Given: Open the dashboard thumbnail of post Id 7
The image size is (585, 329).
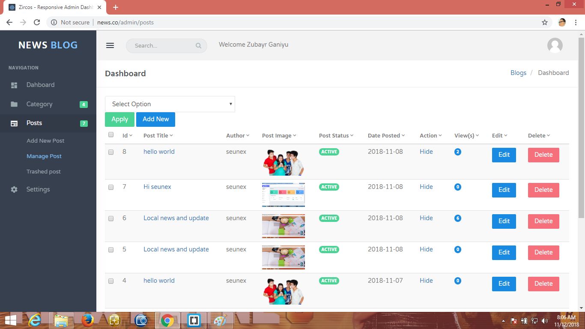Looking at the screenshot, I should (x=284, y=195).
